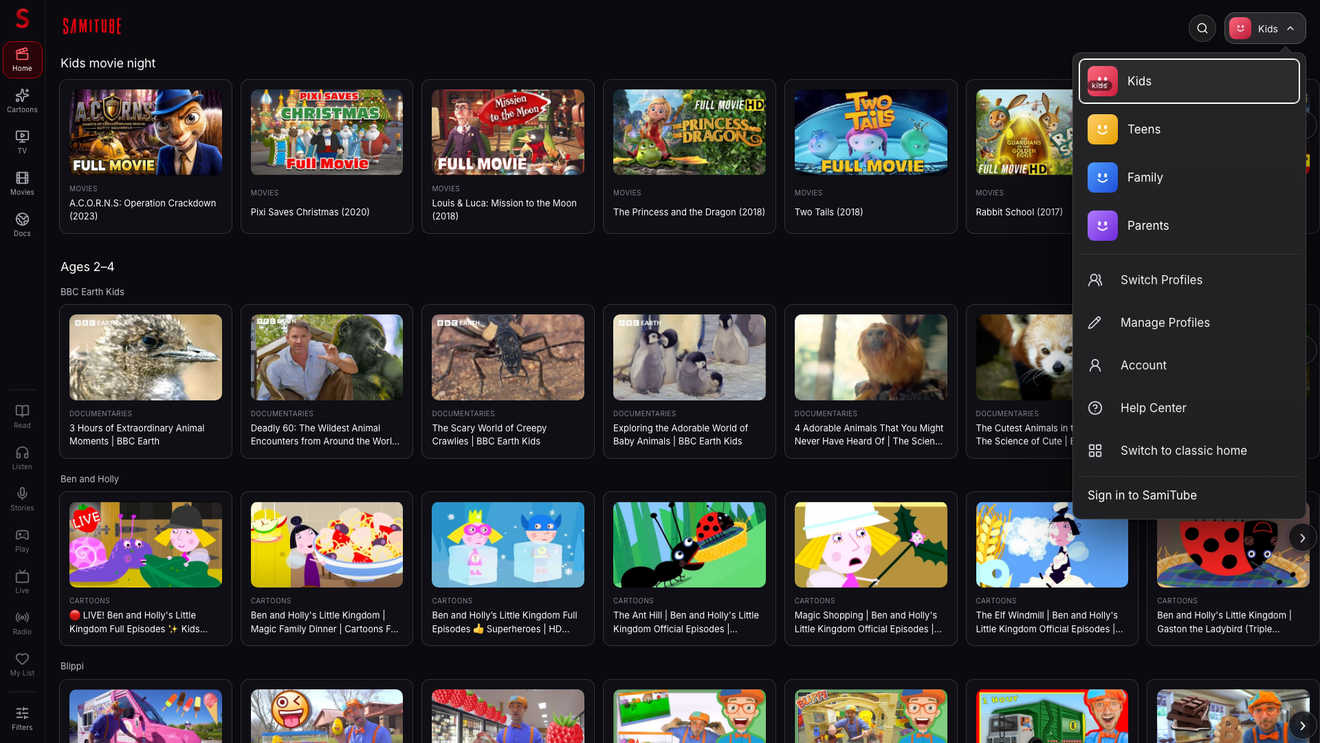Open Magic Shopping episode thumbnail
This screenshot has width=1320, height=743.
[871, 545]
